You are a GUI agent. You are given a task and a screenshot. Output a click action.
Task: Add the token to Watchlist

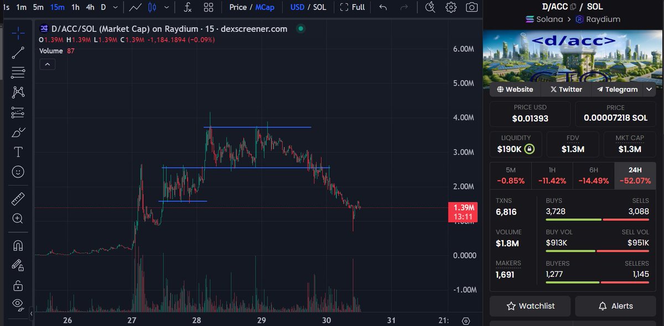point(530,306)
